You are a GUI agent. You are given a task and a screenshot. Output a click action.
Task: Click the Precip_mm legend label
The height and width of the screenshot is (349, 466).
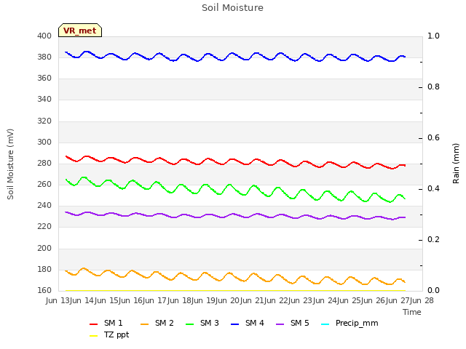[x=357, y=324]
